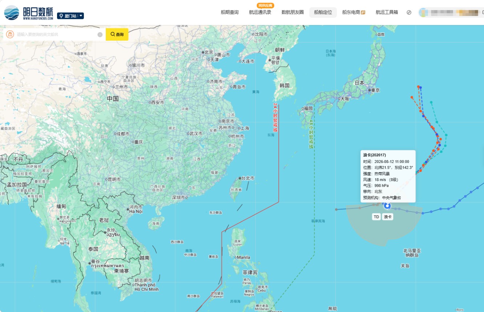
Task: Focus the ship English name search field
Action: [x=55, y=34]
